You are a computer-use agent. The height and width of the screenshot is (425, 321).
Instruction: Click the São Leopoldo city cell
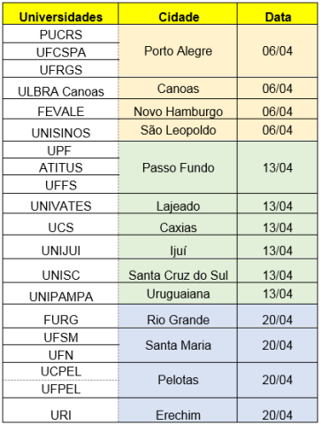178,130
